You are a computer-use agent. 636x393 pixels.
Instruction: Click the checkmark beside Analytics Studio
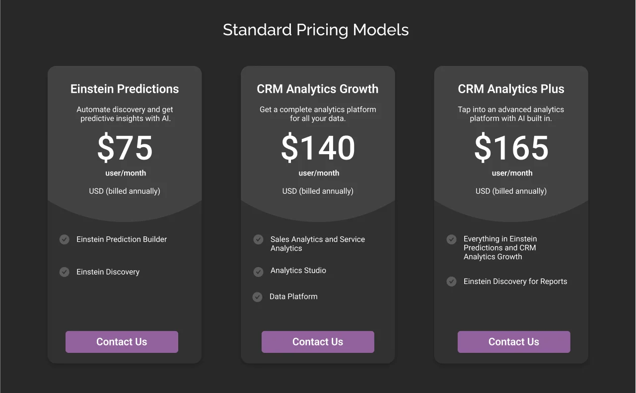tap(258, 272)
